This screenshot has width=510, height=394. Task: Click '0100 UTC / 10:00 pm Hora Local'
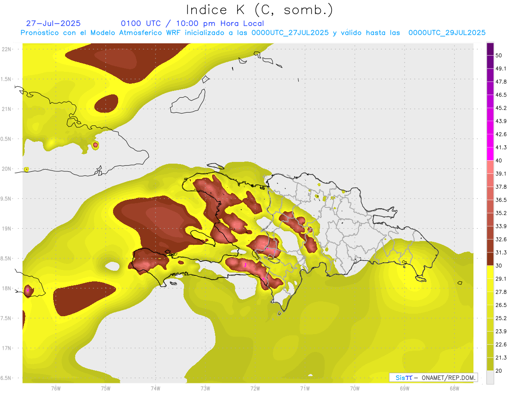[193, 23]
